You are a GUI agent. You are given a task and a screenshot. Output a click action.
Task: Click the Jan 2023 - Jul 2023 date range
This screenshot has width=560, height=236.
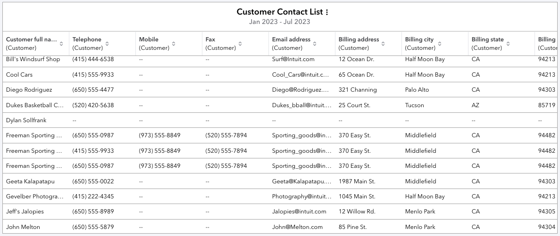(x=279, y=22)
